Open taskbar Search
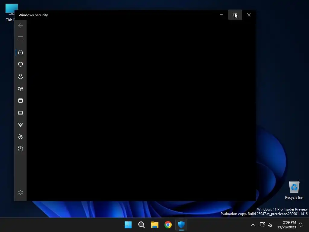Screen dimensions: 309x232 pos(142,225)
